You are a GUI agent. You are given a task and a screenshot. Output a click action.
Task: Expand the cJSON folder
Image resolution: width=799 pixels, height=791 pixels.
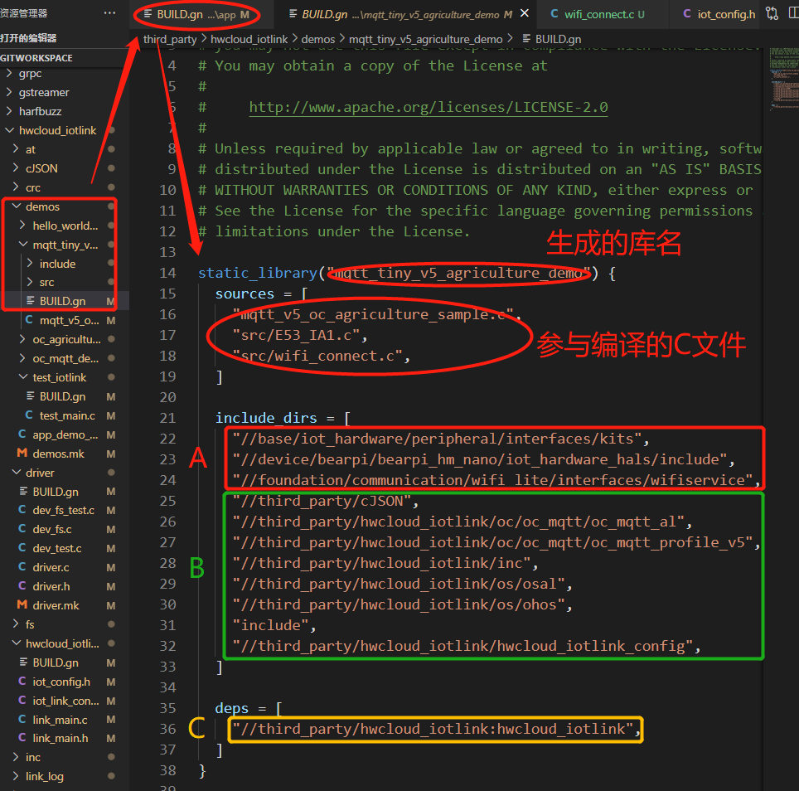(x=64, y=168)
